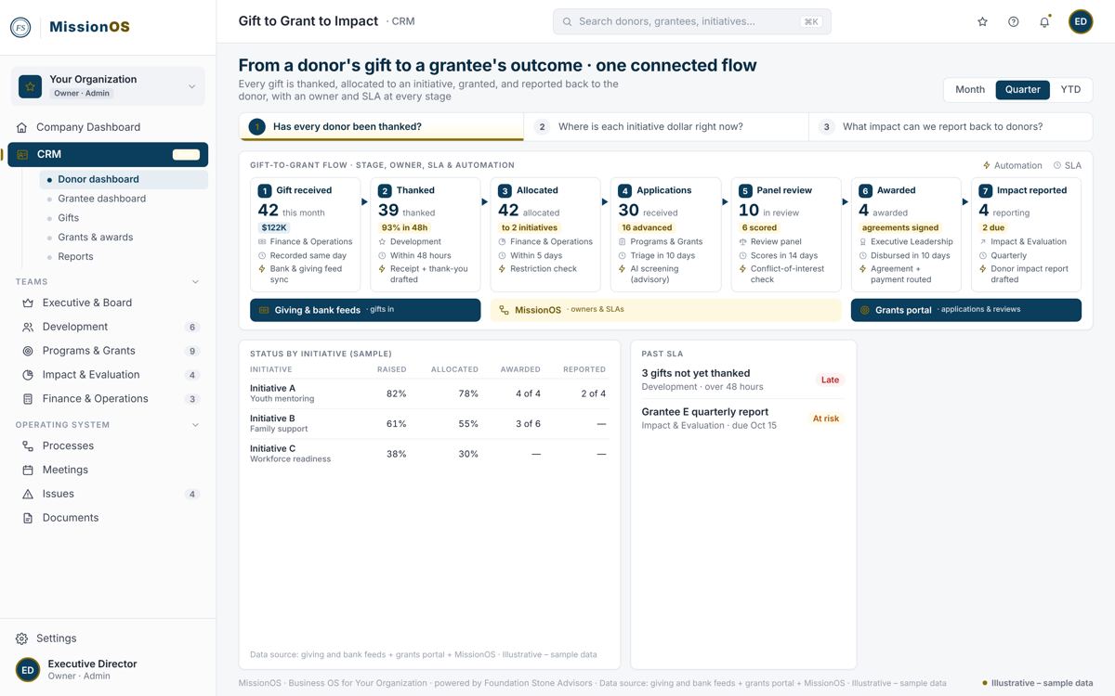Select the Initiative A Youth mentoring row

click(429, 393)
